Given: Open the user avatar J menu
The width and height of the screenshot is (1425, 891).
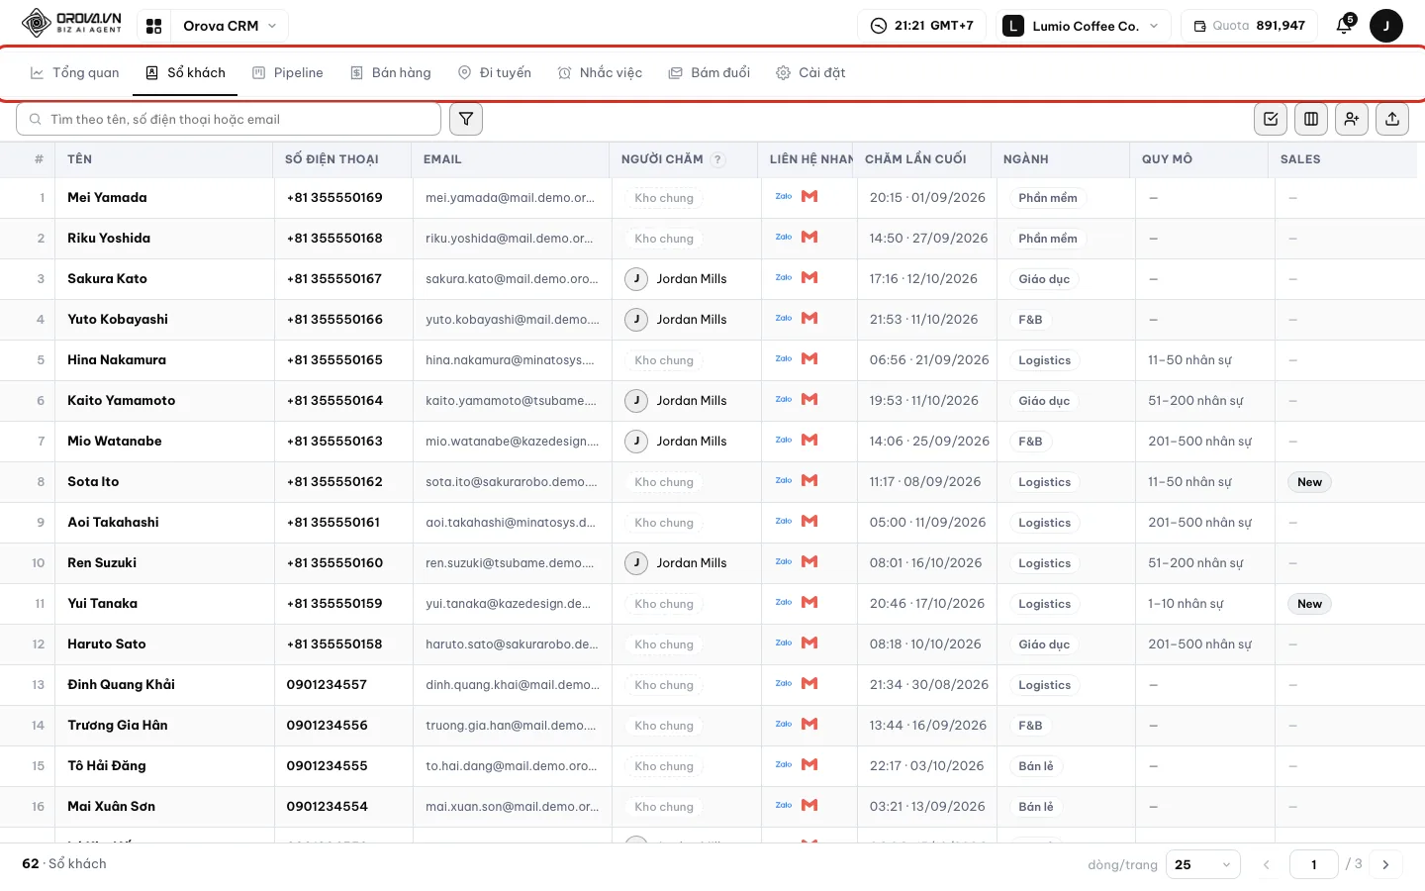Looking at the screenshot, I should pyautogui.click(x=1386, y=26).
